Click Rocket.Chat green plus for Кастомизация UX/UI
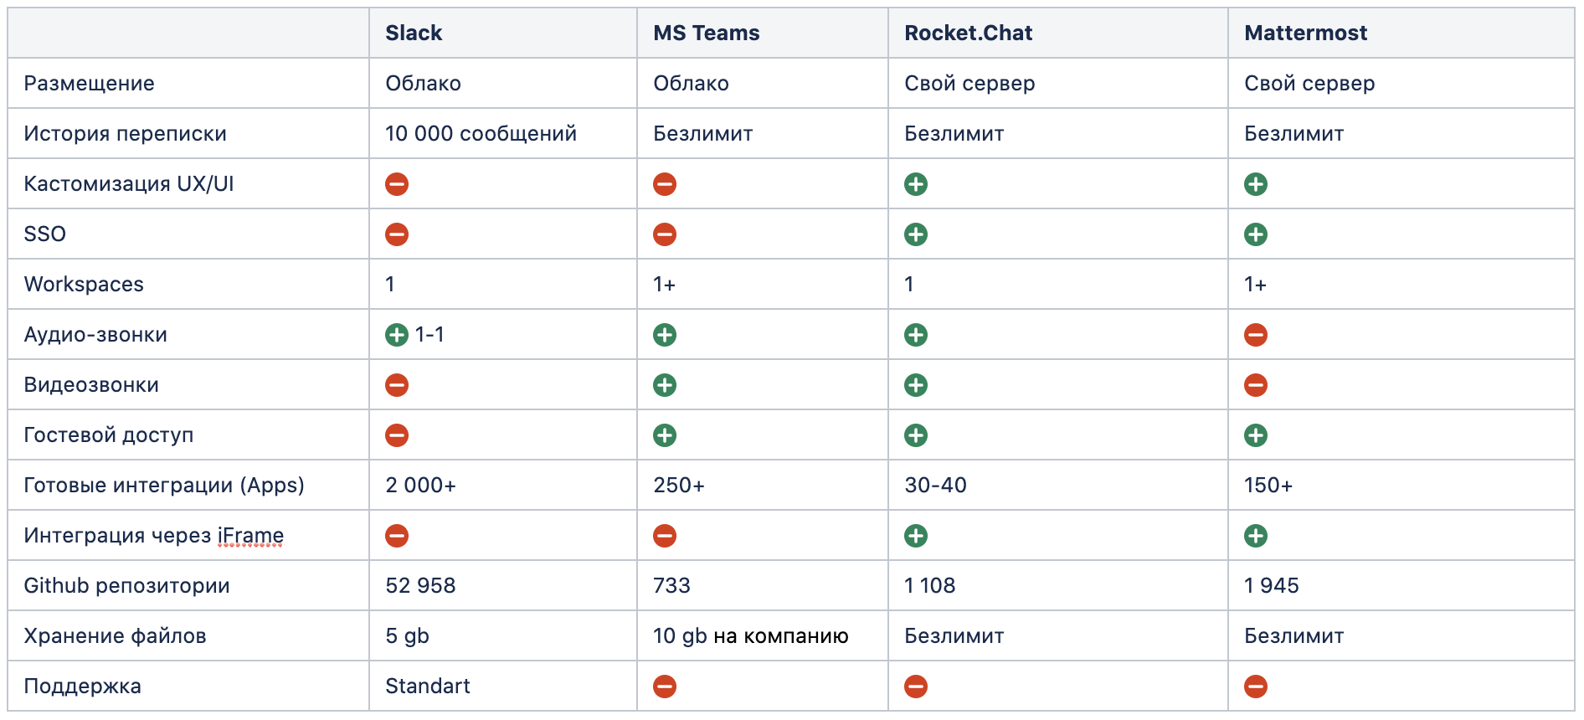Screen dimensions: 1584x720 tap(916, 184)
